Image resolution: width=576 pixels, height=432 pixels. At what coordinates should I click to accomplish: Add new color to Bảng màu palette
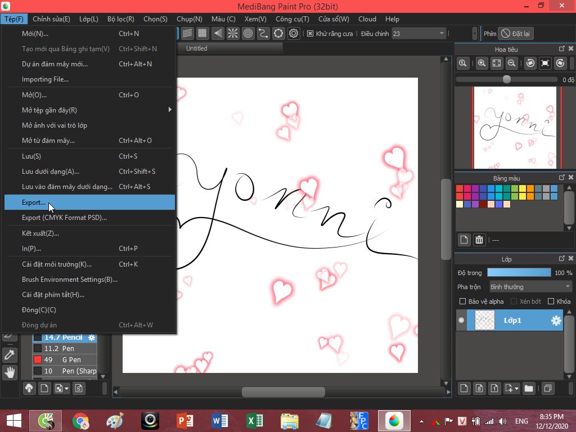[464, 240]
